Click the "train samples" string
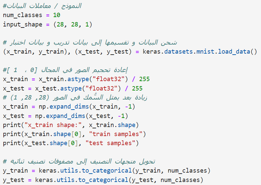 pyautogui.click(x=116, y=134)
